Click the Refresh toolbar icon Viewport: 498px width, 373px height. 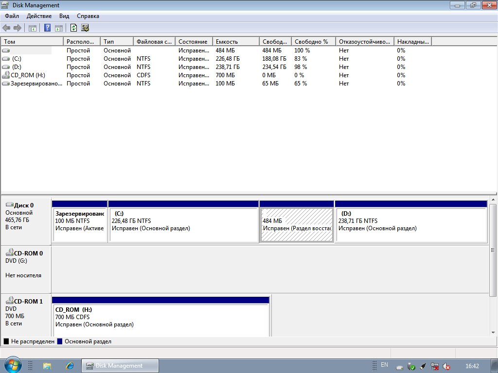click(74, 28)
